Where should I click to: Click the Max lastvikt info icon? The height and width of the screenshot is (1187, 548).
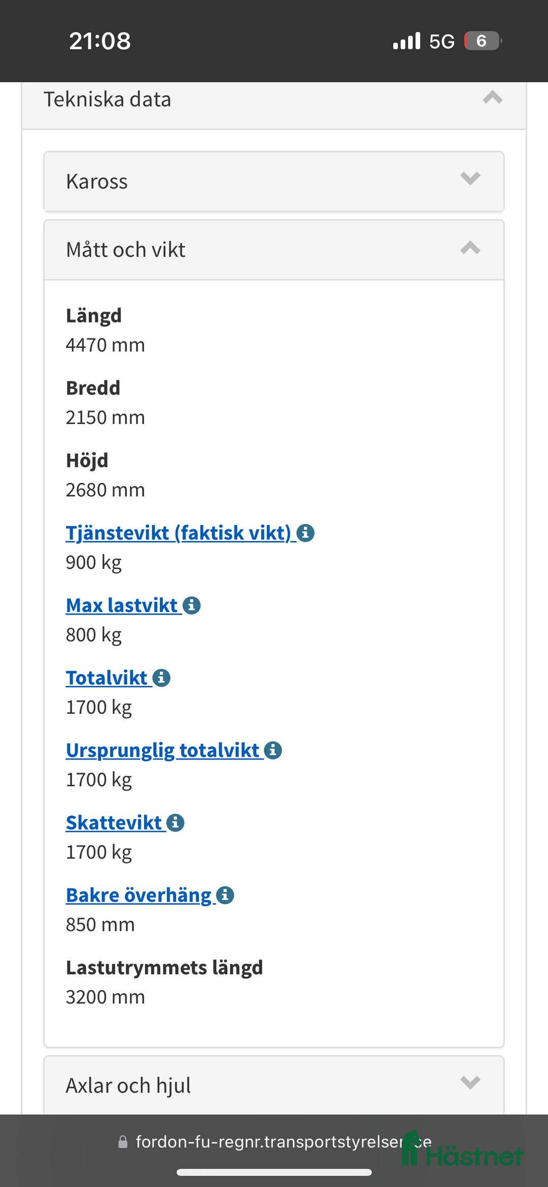tap(192, 605)
